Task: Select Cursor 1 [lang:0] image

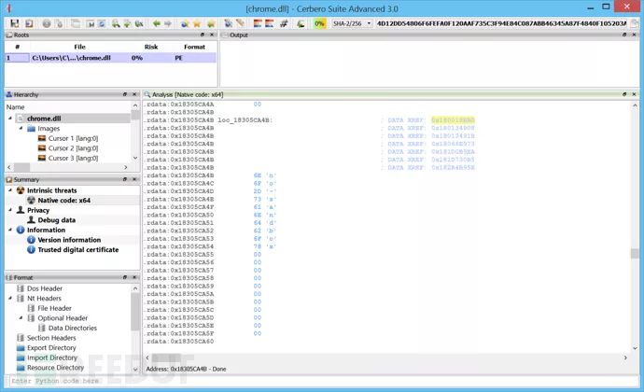Action: tap(68, 138)
